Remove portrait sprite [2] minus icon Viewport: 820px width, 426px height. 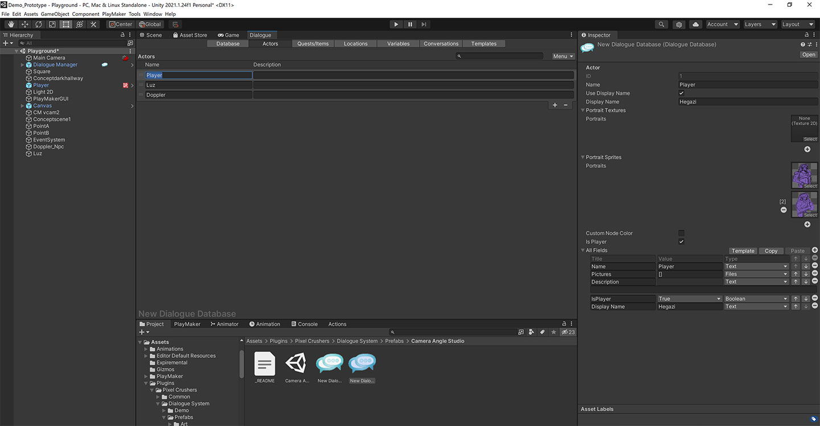(784, 210)
